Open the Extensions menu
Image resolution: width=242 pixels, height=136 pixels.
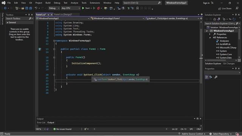95,3
